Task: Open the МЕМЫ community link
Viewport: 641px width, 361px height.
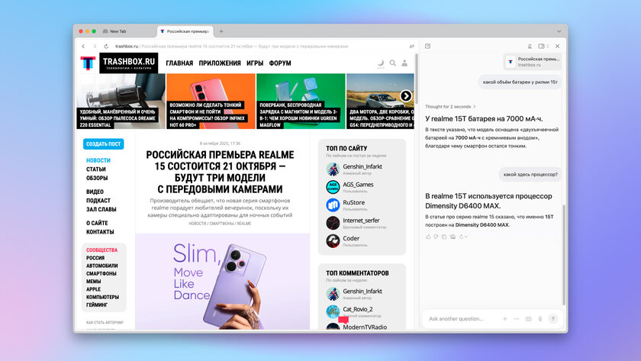Action: pos(93,282)
